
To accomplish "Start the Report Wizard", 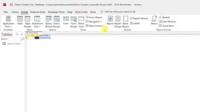I will pyautogui.click(x=139, y=18).
